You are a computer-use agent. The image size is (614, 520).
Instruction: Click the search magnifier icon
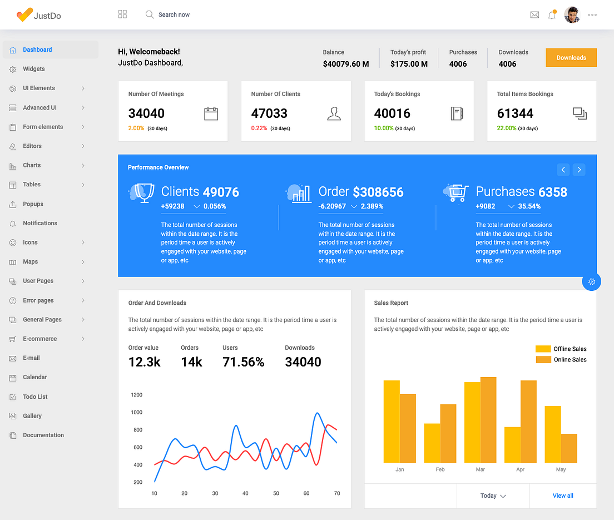tap(150, 15)
